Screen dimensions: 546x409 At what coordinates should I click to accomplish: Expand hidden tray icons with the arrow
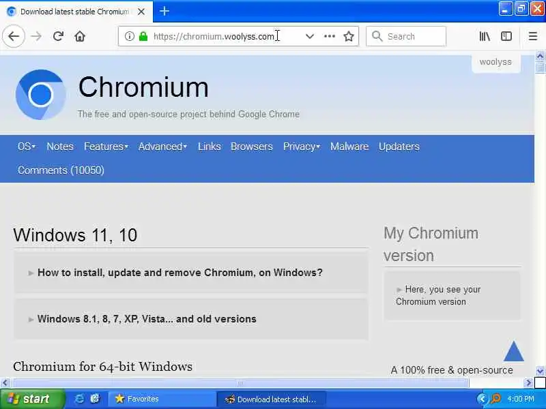click(483, 399)
